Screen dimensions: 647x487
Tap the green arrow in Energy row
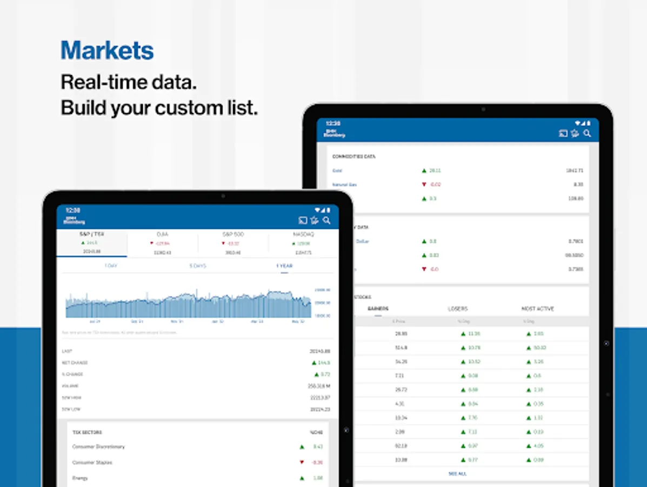click(302, 478)
